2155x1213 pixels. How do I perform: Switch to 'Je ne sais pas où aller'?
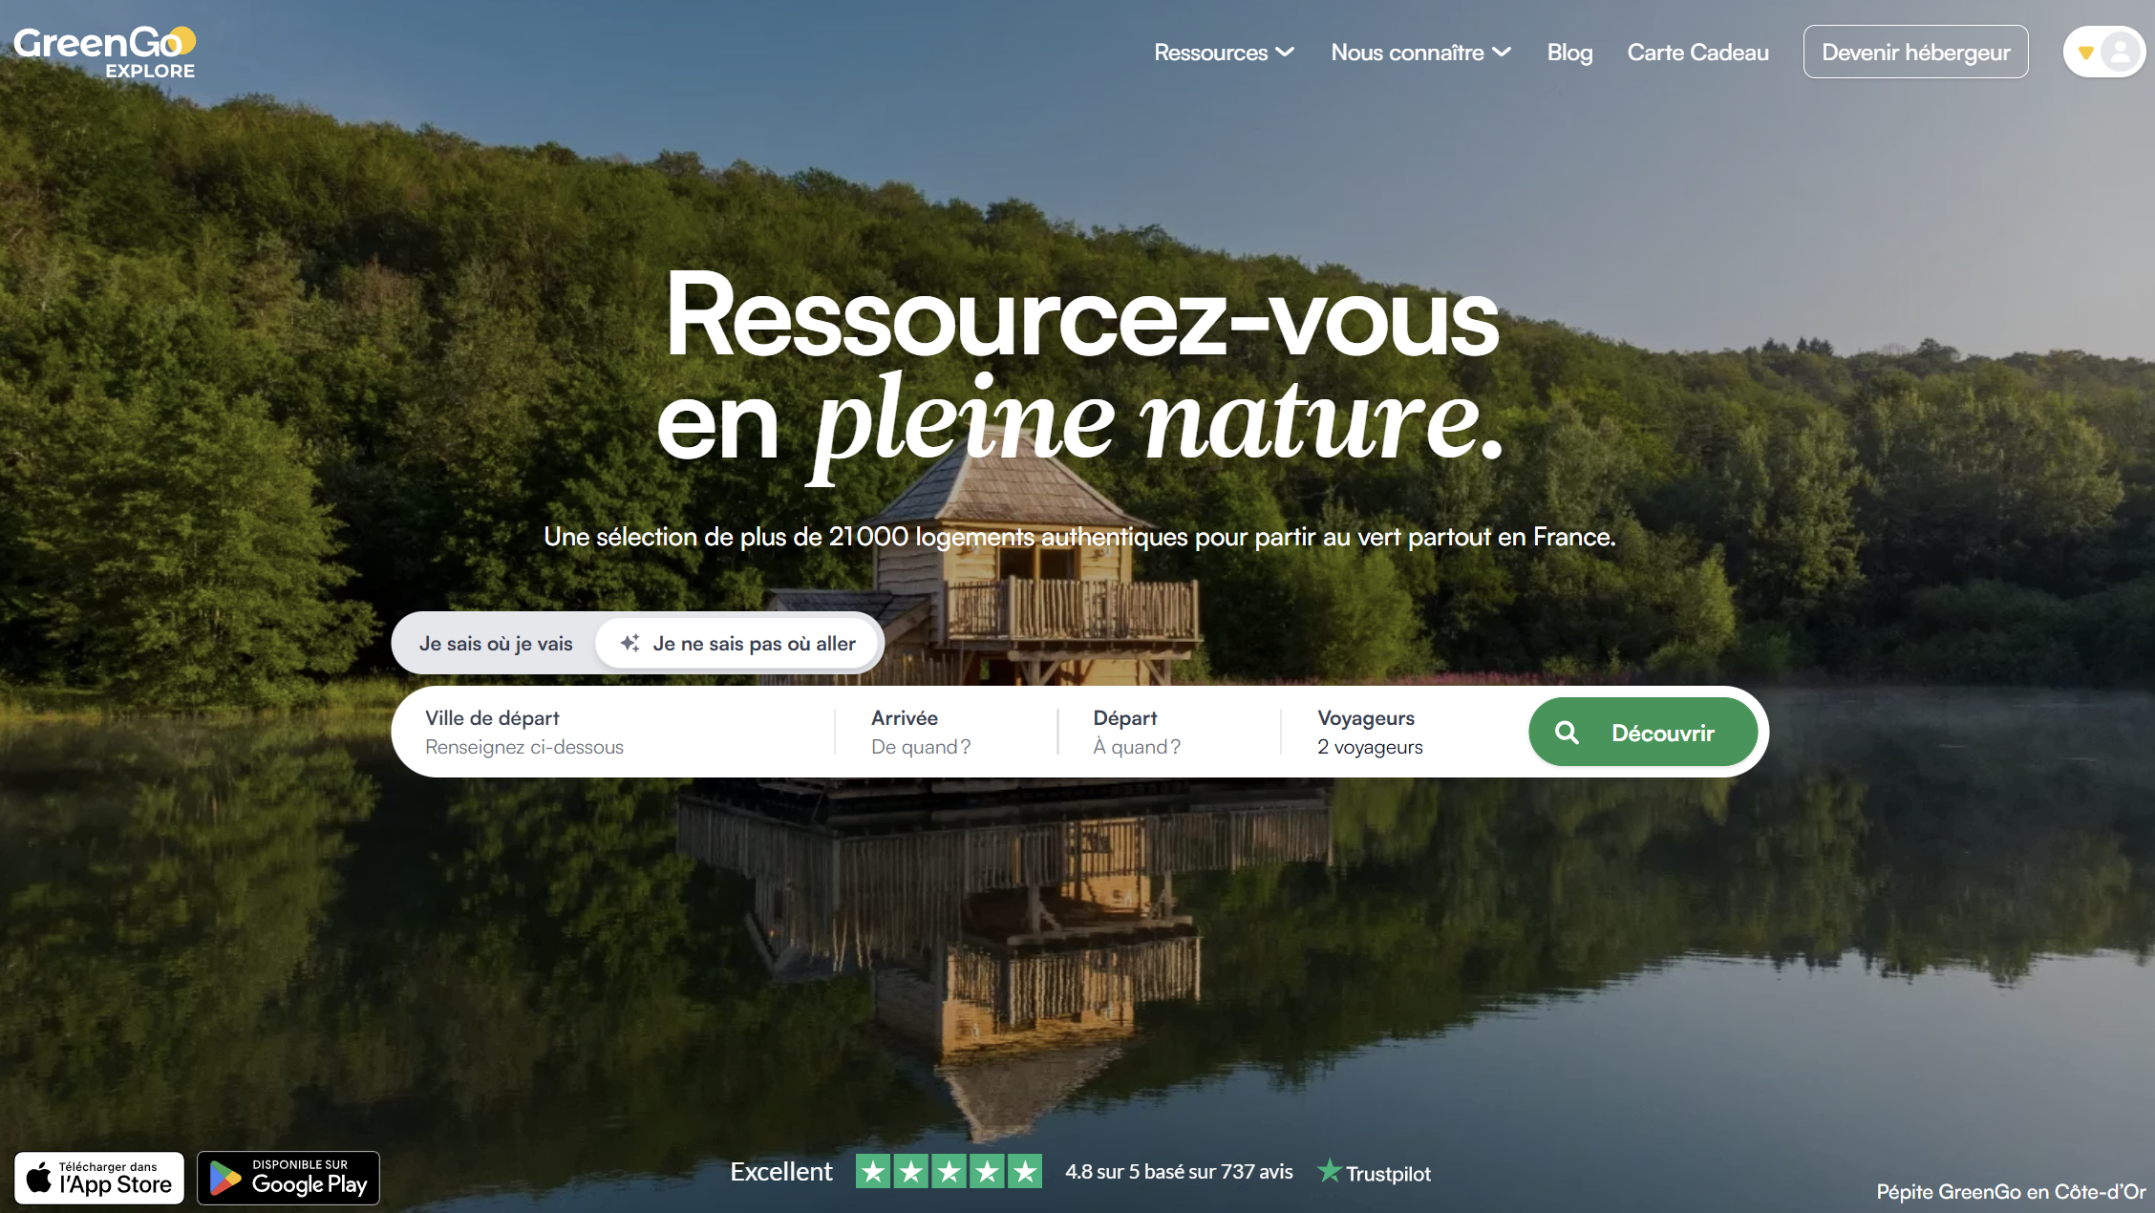click(x=737, y=643)
